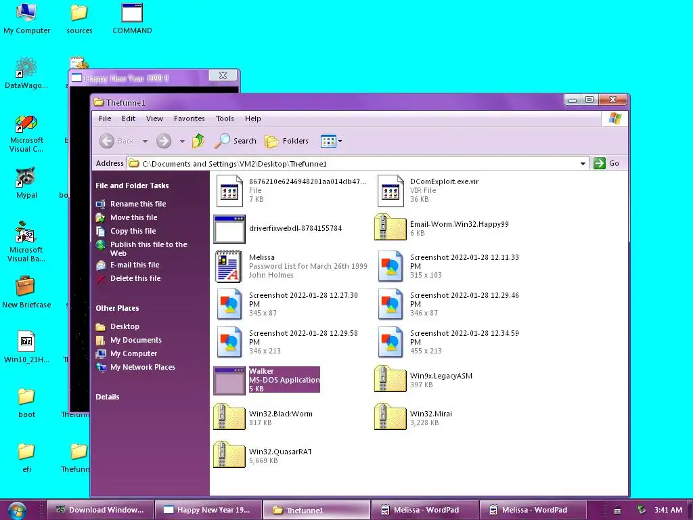Screen dimensions: 693x520
Task: Click Publish this file to the Web
Action: click(148, 248)
